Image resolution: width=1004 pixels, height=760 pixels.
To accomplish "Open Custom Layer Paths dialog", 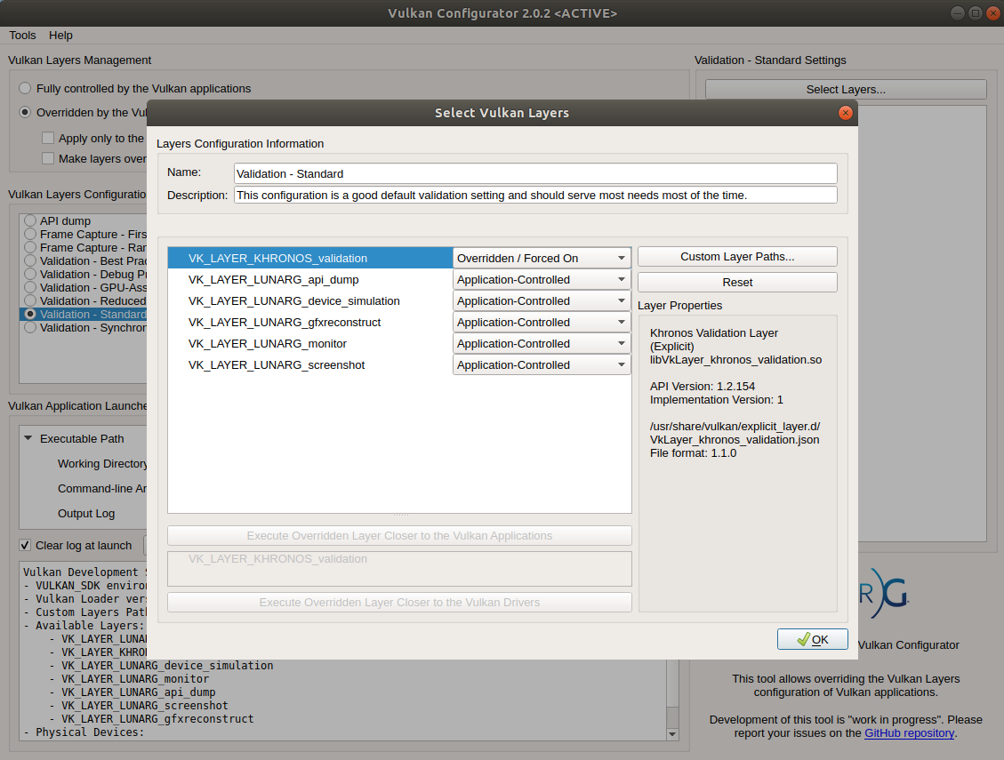I will pos(736,256).
